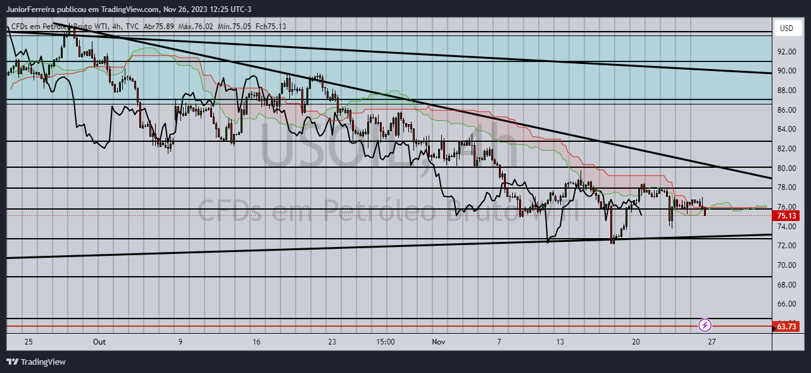This screenshot has height=373, width=811.
Task: Click the purple lightning event marker icon
Action: tap(705, 325)
